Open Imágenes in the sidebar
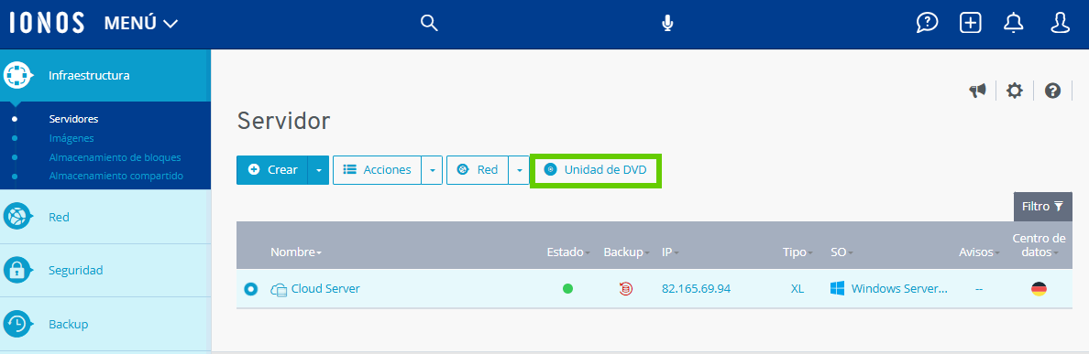Screen dimensions: 1089x354 tap(71, 138)
